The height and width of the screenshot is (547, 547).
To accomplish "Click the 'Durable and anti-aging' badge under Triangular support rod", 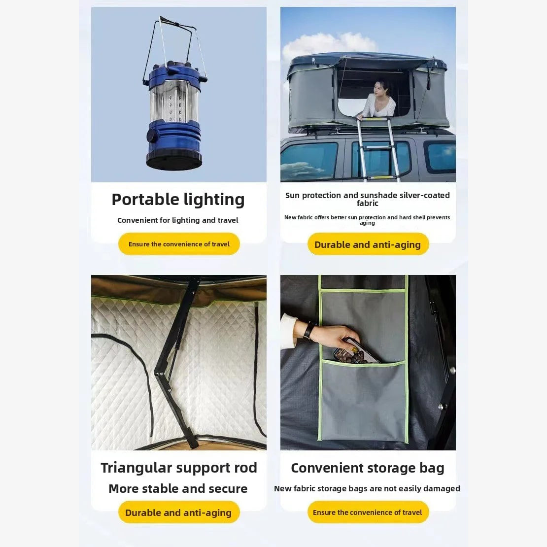I will click(178, 512).
